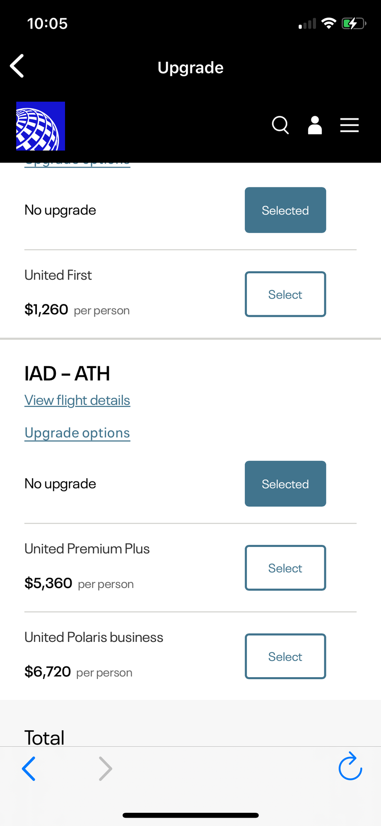
Task: Open the hamburger menu
Action: pyautogui.click(x=349, y=125)
